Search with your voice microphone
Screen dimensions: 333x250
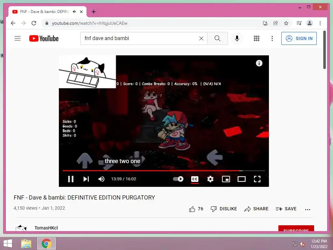click(x=237, y=38)
